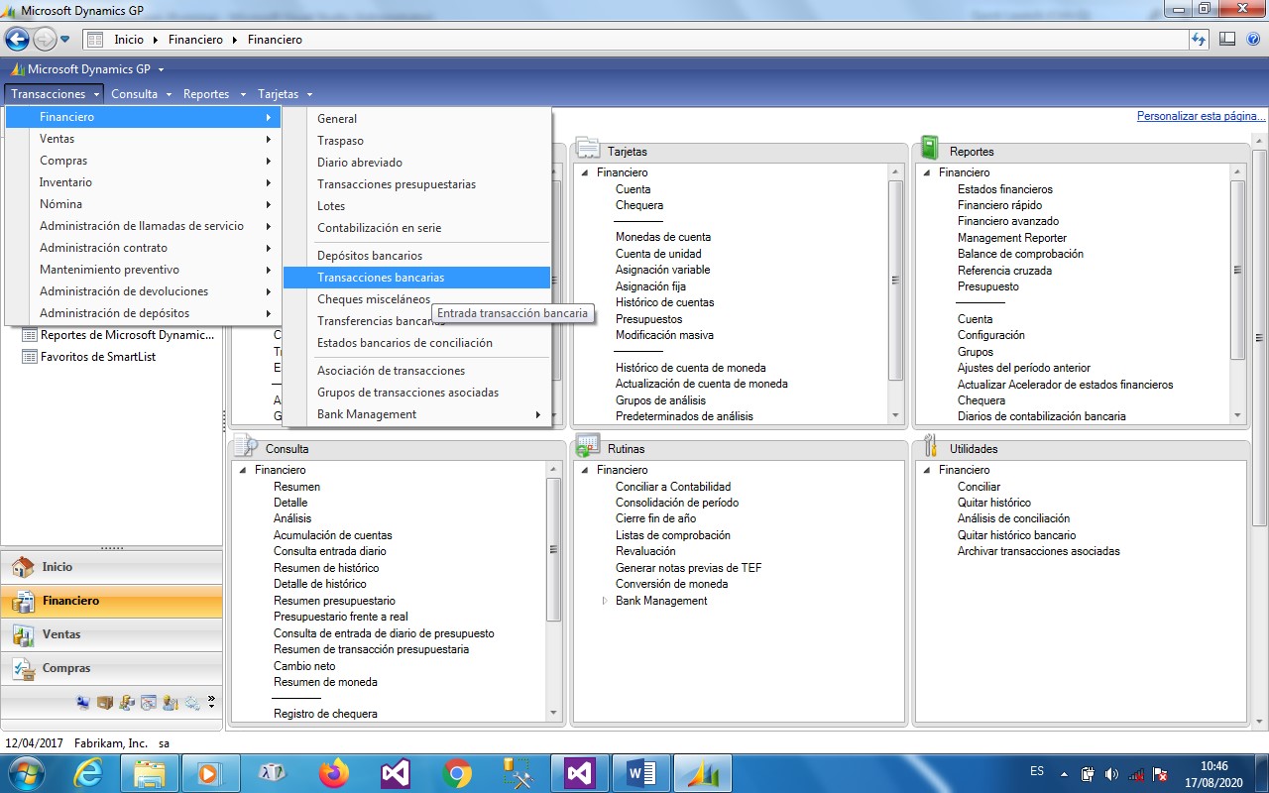Viewport: 1269px width, 793px height.
Task: Switch to Word in the taskbar
Action: (641, 772)
